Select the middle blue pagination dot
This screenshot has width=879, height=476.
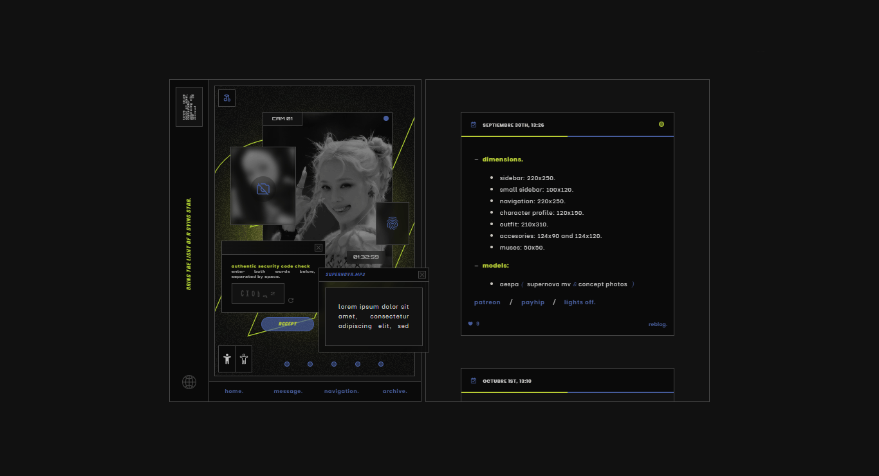(334, 364)
